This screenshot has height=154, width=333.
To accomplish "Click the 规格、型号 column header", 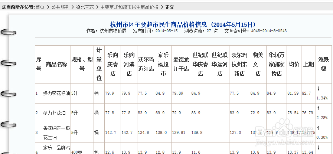I will [82, 64].
